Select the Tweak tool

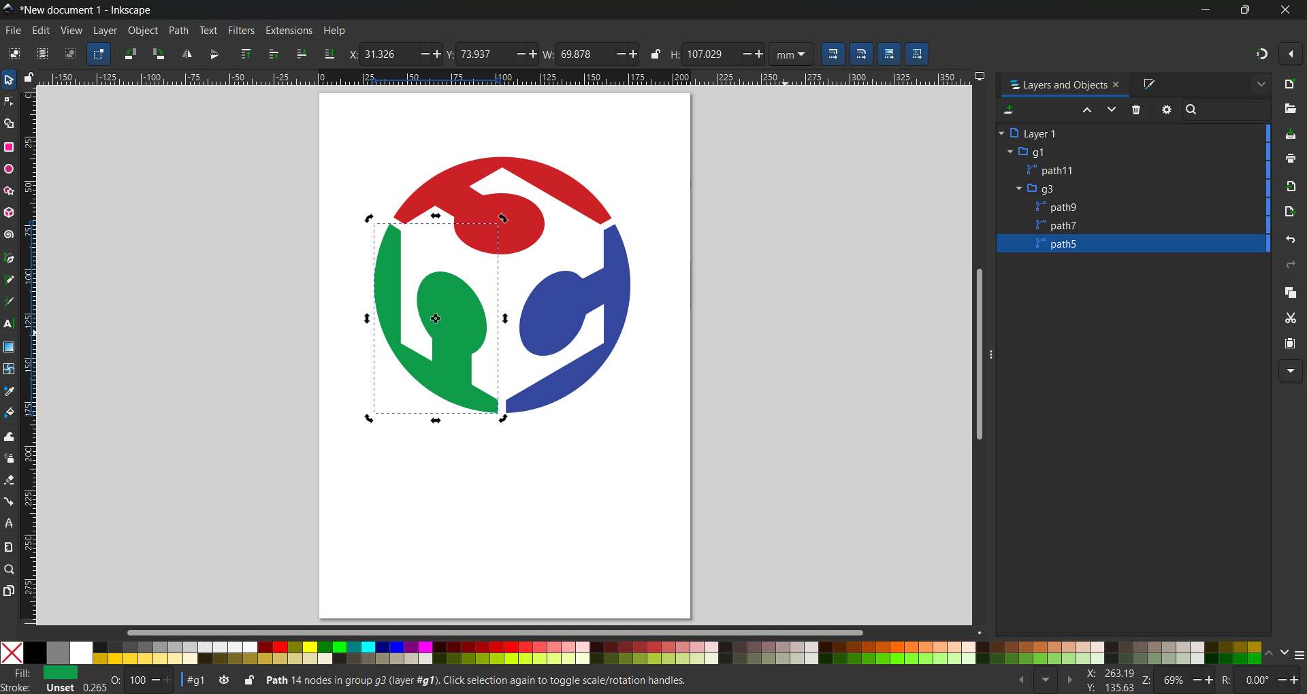(x=9, y=437)
